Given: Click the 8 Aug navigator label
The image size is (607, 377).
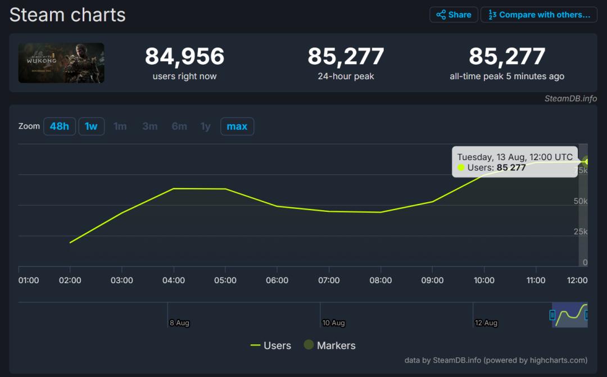Looking at the screenshot, I should point(179,323).
